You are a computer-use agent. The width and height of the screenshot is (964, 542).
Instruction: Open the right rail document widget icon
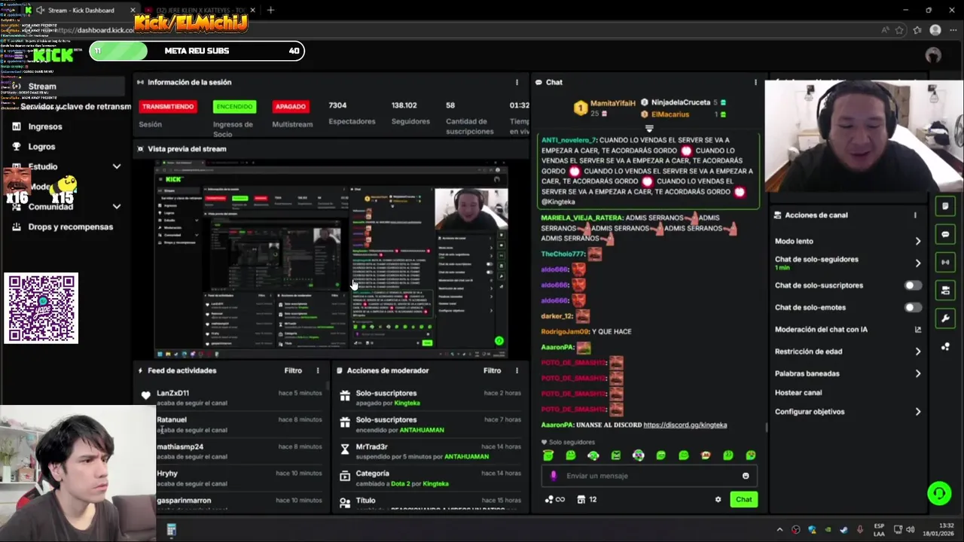click(945, 206)
